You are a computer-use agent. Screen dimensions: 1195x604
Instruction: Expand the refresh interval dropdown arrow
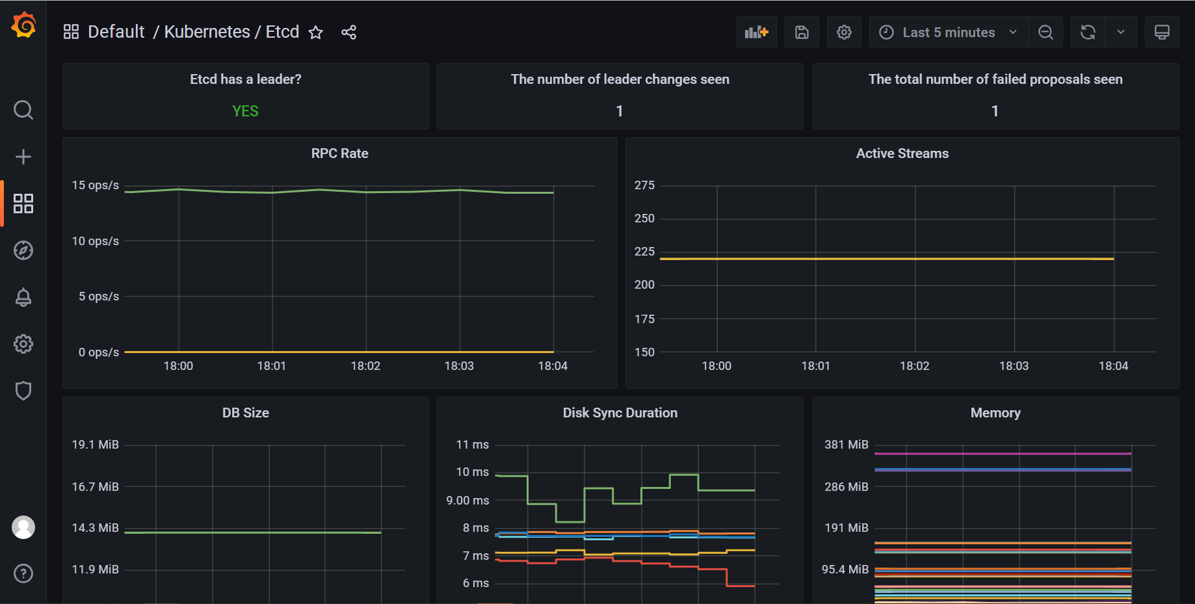1121,33
